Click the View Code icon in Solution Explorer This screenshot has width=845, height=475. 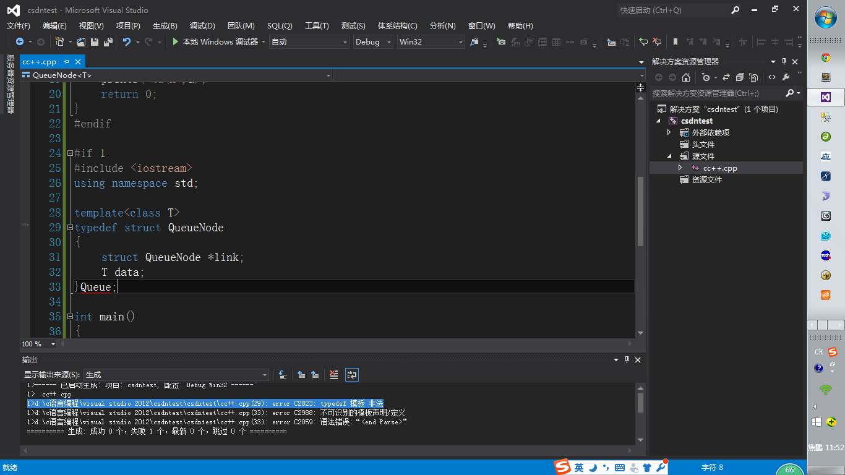tap(772, 77)
